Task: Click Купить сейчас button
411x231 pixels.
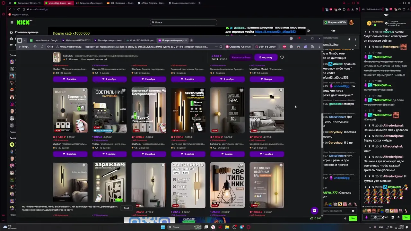Action: (x=241, y=57)
